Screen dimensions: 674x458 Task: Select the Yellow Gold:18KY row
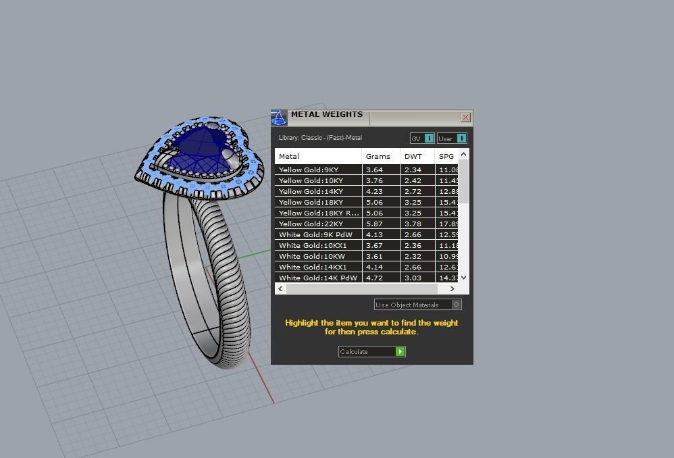pos(366,202)
